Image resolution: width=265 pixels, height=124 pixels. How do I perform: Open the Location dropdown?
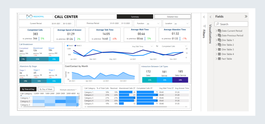(x=182, y=24)
